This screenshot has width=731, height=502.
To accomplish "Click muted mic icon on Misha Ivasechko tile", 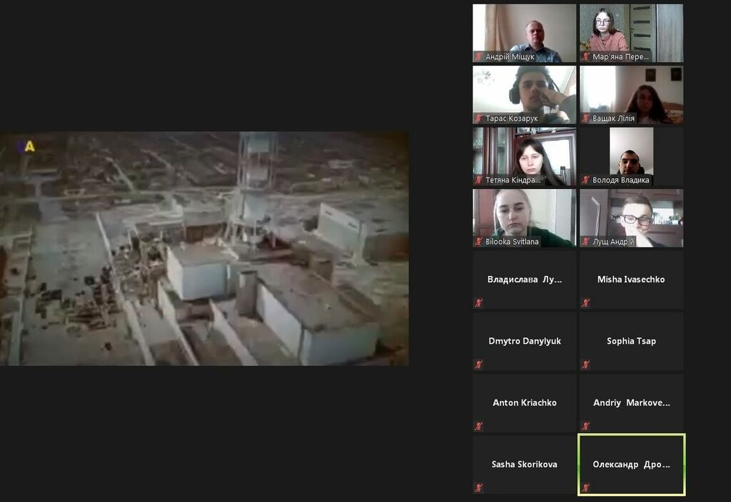I will pyautogui.click(x=585, y=303).
